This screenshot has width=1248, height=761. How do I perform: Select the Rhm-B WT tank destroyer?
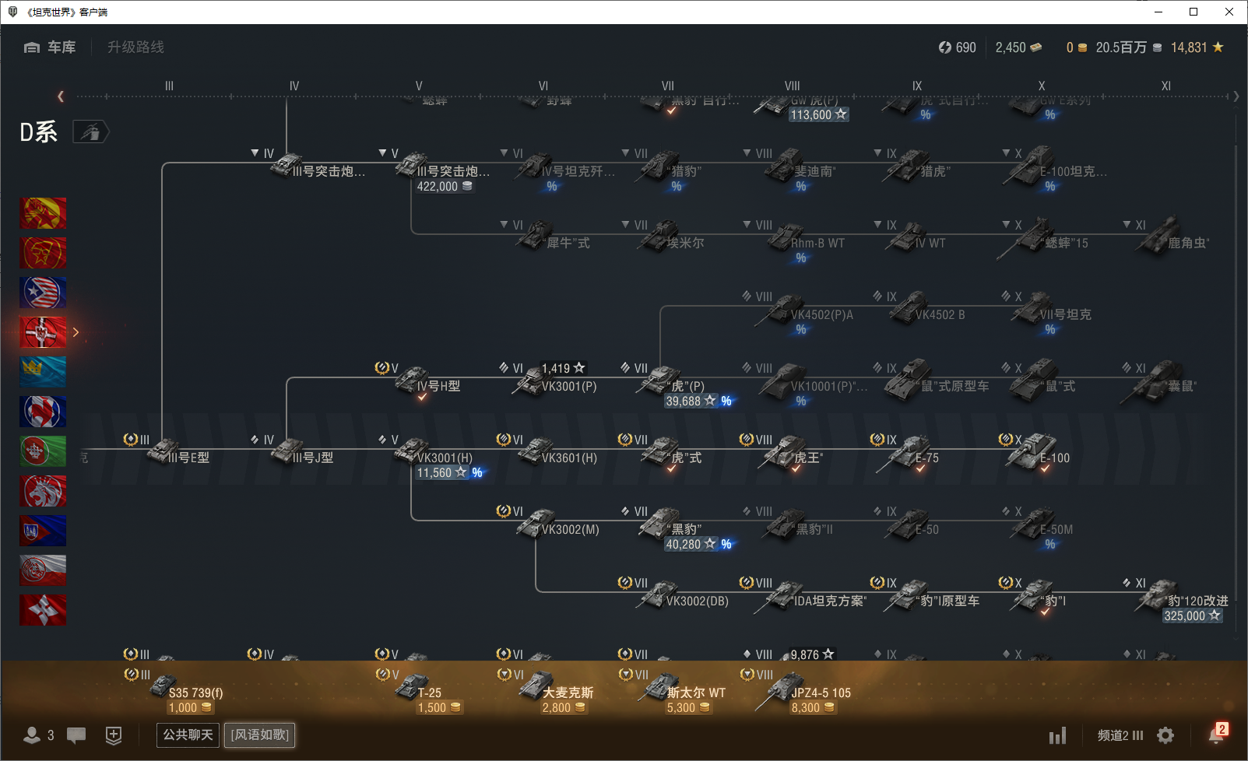807,238
